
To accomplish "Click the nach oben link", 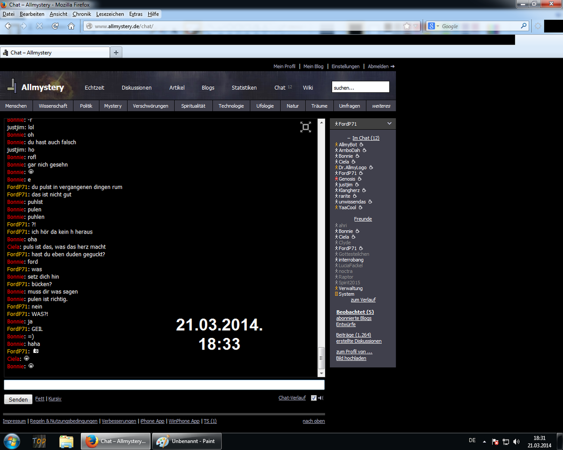I will [314, 421].
